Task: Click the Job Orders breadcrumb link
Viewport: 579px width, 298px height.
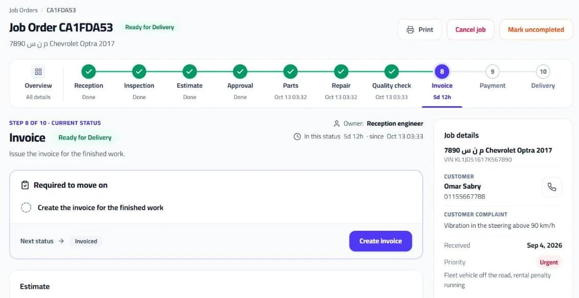Action: [23, 10]
